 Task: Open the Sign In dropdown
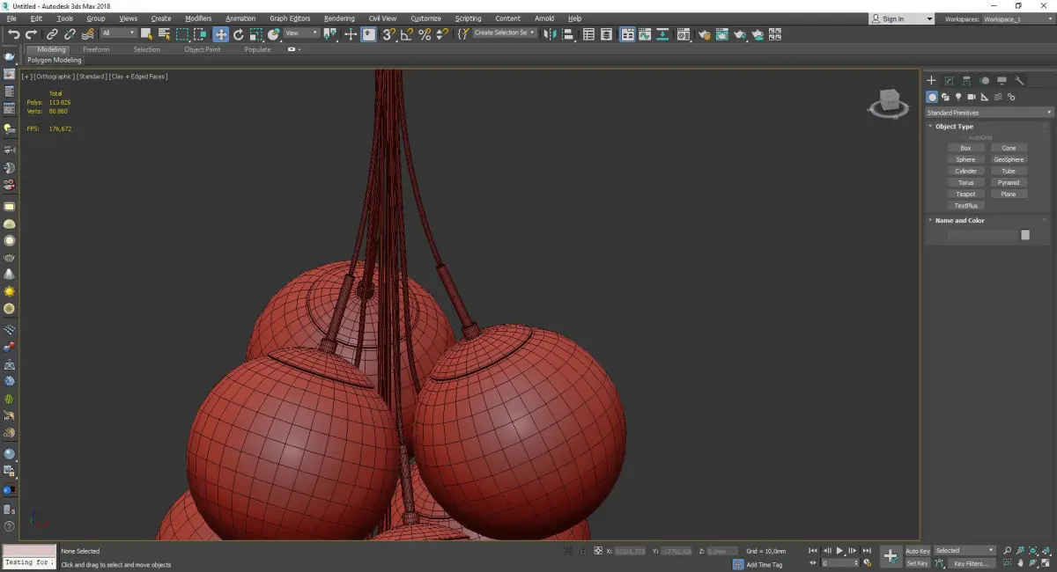(x=901, y=18)
